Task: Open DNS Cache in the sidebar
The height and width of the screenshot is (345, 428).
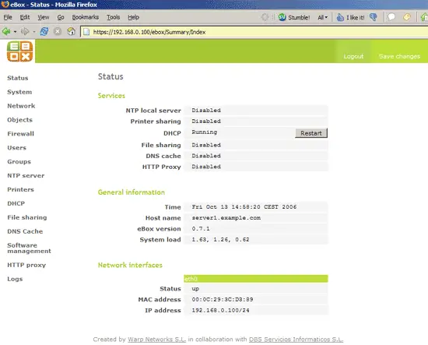Action: coord(25,231)
